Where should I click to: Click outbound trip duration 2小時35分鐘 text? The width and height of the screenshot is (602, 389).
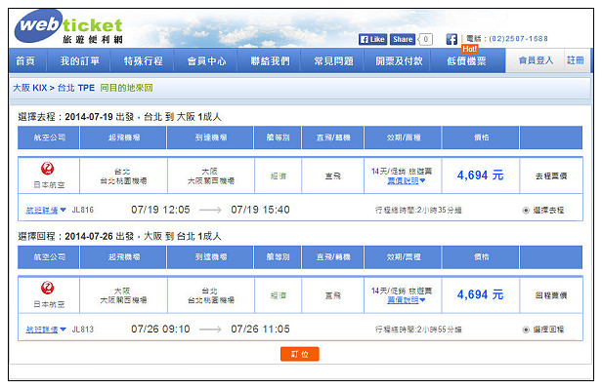pos(439,211)
